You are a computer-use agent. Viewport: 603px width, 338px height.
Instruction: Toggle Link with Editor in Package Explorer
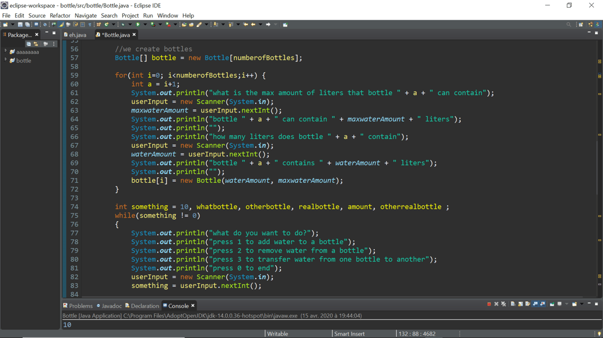tap(36, 44)
